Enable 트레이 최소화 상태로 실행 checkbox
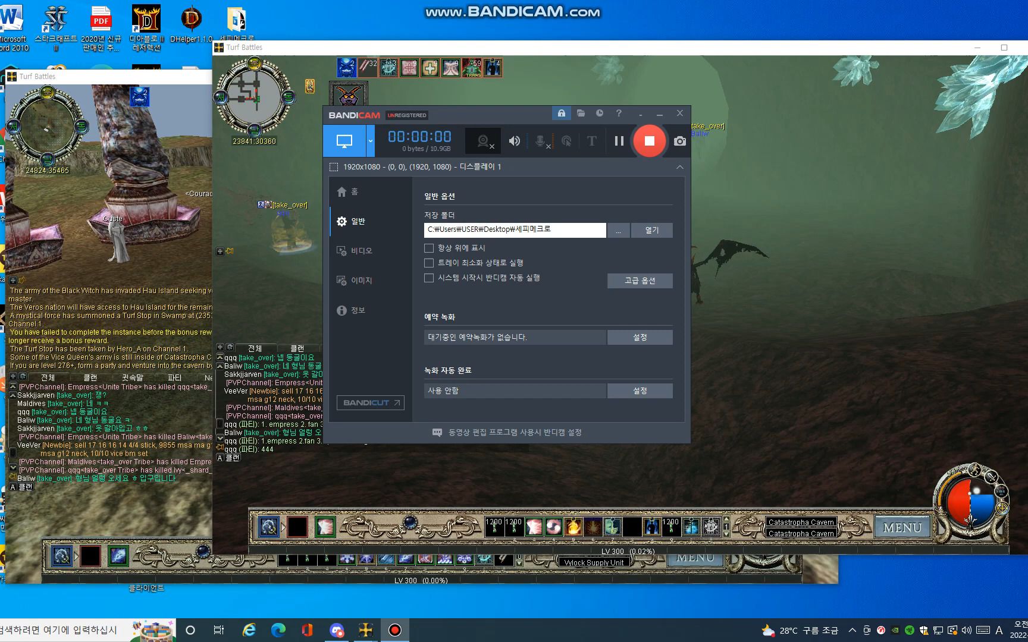This screenshot has height=642, width=1028. pos(429,263)
